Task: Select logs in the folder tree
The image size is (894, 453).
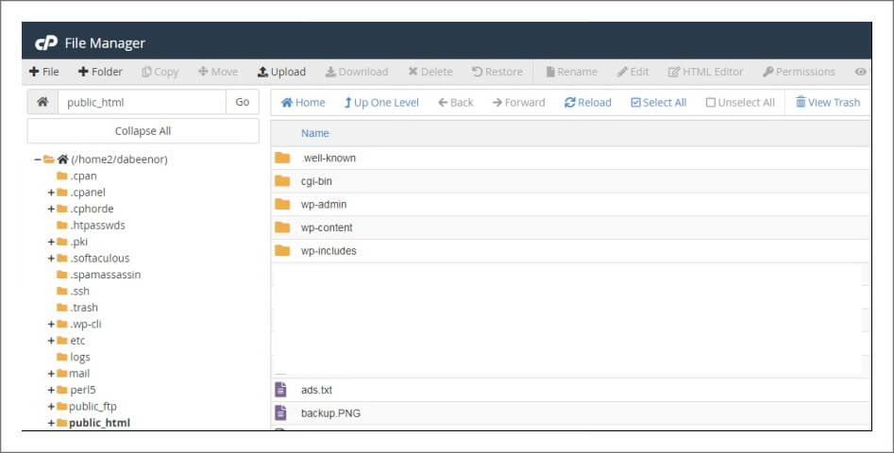Action: tap(80, 358)
